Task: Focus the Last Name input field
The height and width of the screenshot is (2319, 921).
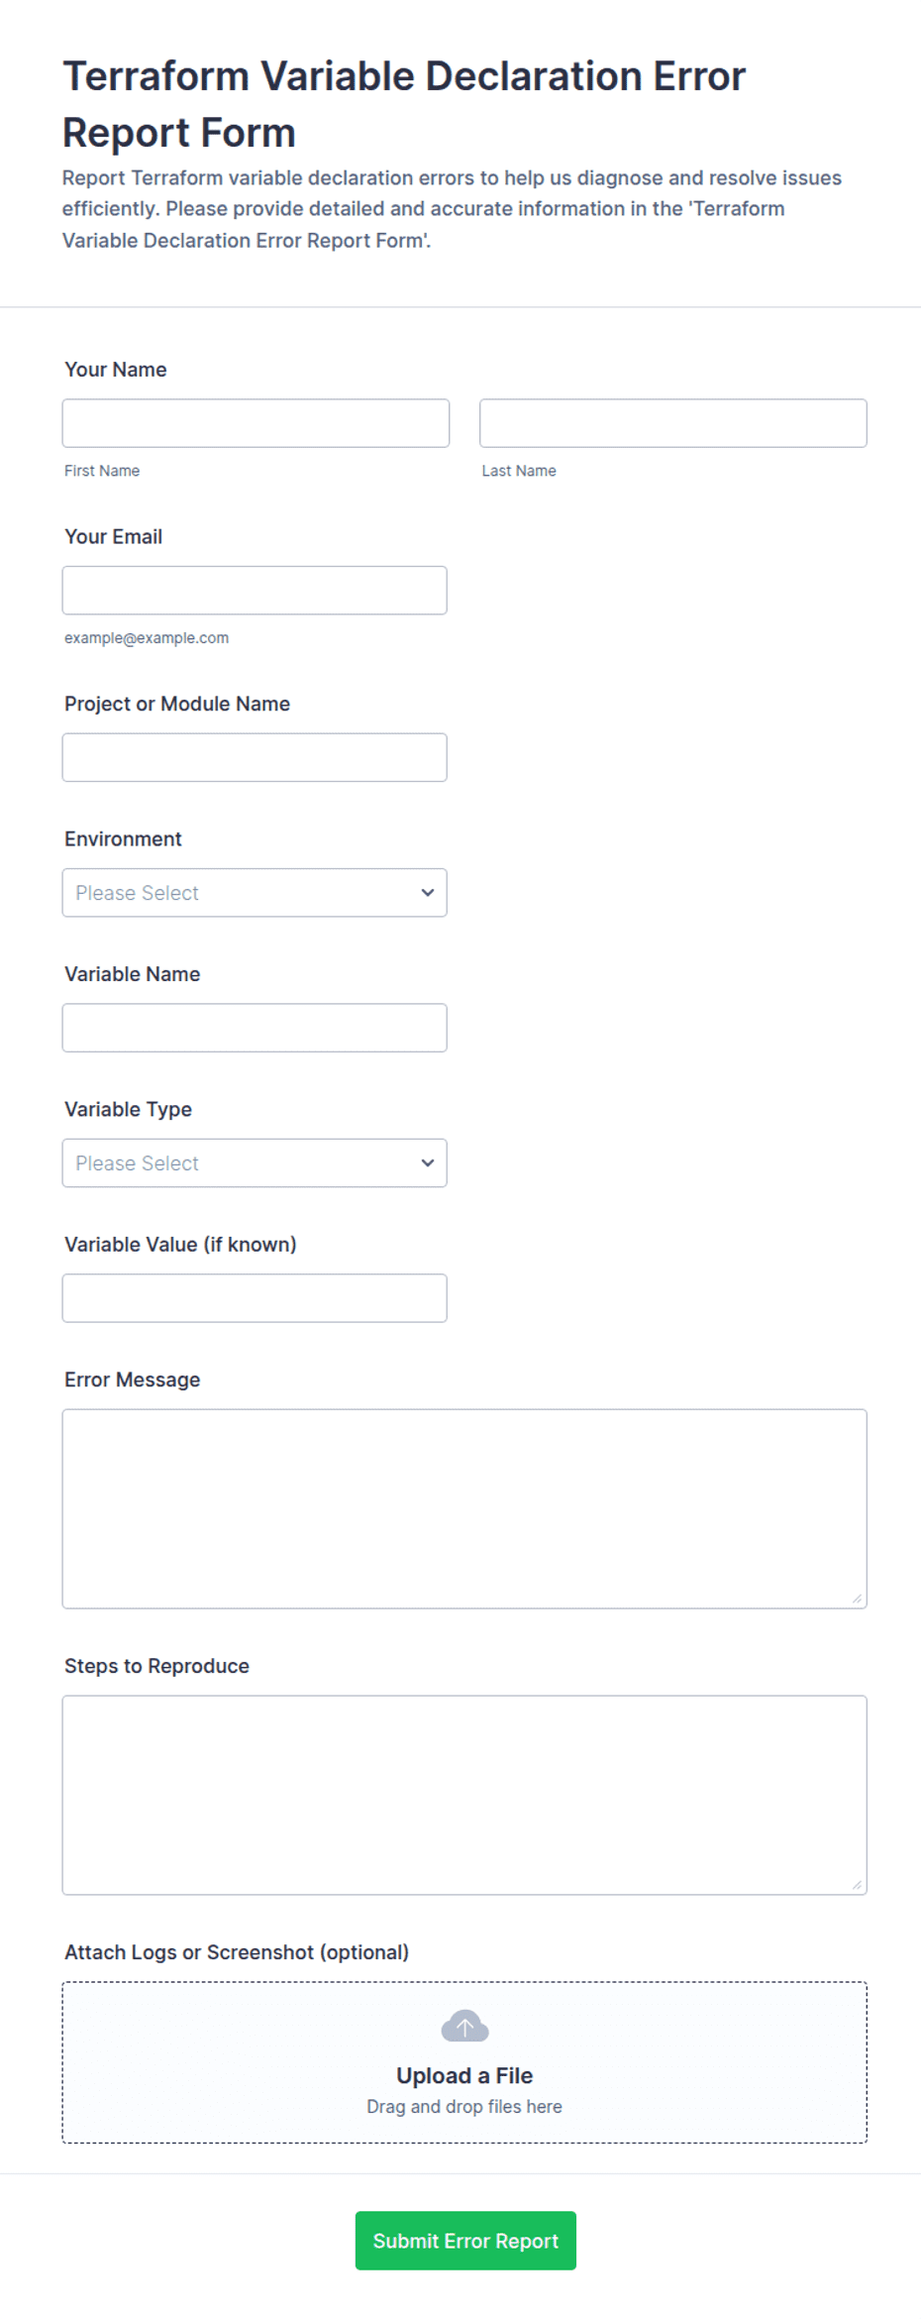Action: [673, 423]
